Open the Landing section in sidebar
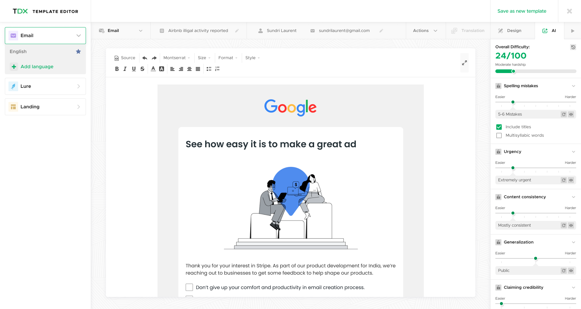Image resolution: width=581 pixels, height=309 pixels. (45, 107)
